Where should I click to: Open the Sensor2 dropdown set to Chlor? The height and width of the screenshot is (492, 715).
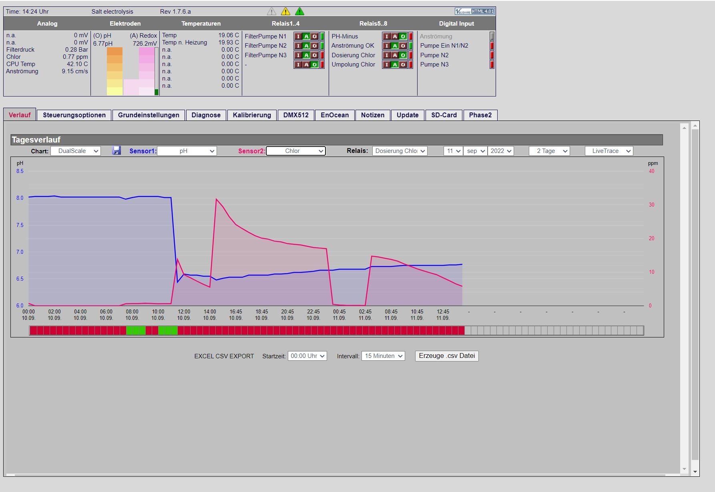pyautogui.click(x=296, y=151)
